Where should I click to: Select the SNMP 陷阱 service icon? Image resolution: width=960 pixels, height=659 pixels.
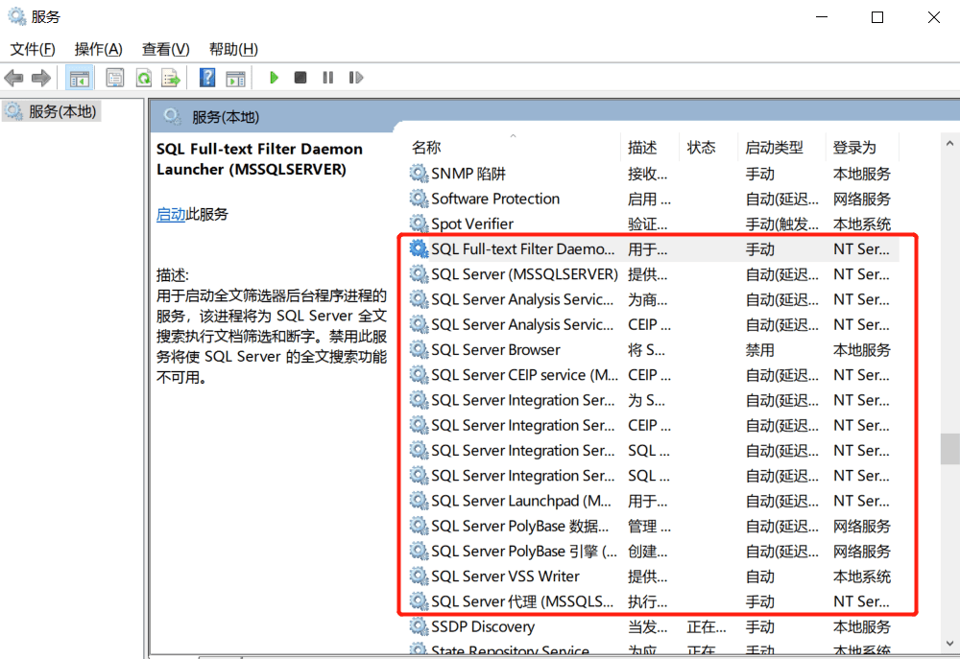coord(419,174)
